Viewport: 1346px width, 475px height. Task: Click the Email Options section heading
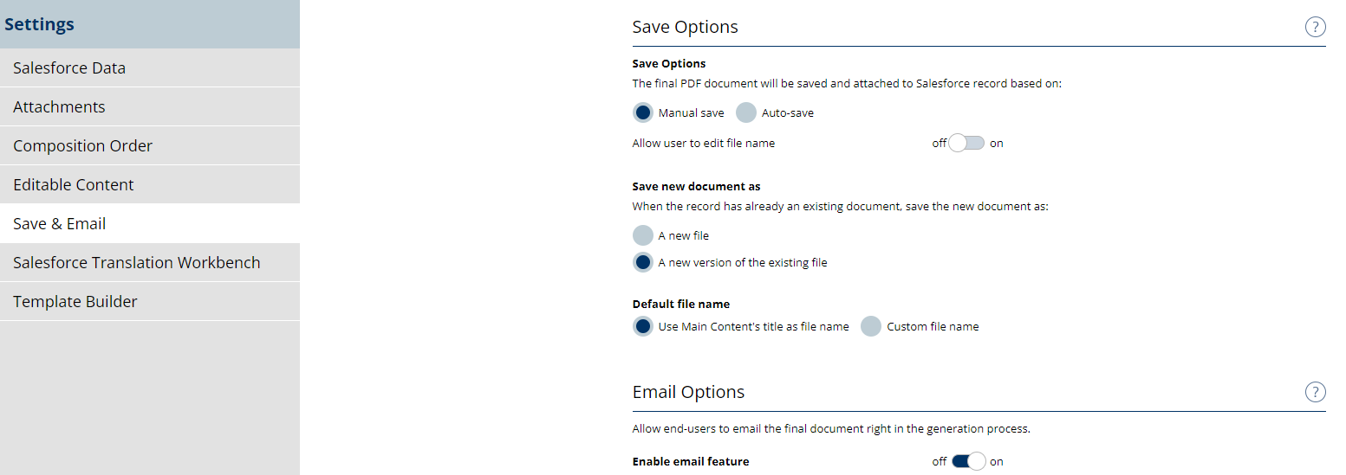pyautogui.click(x=688, y=392)
